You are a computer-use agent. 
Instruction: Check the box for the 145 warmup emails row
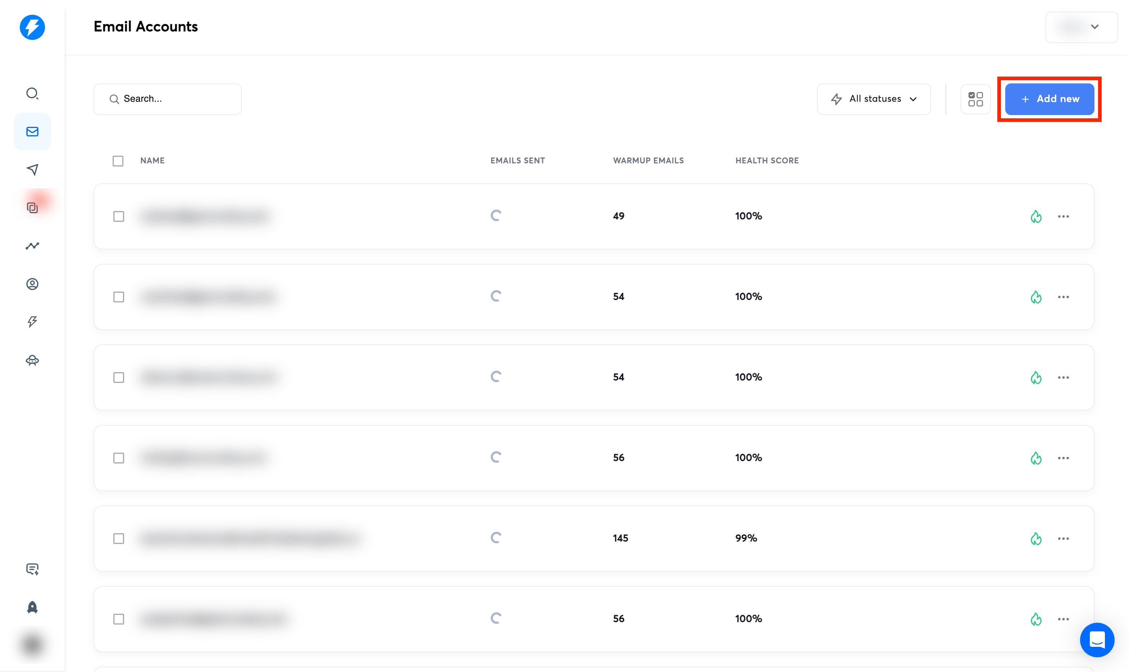click(119, 538)
